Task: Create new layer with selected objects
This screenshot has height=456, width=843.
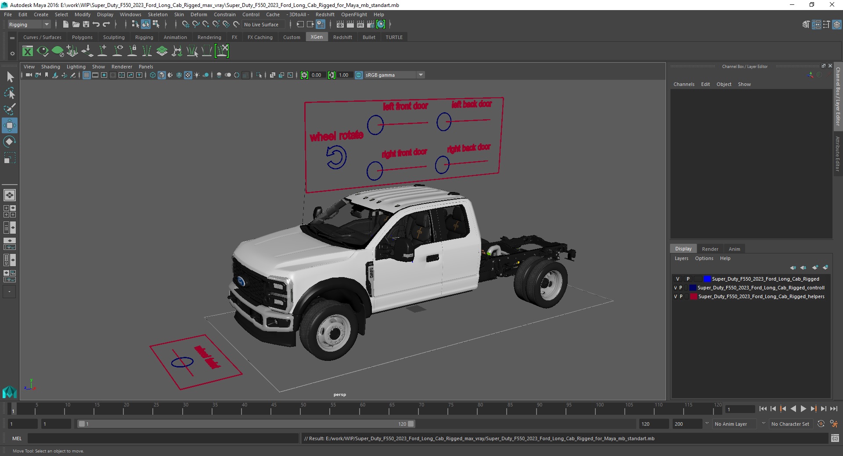Action: pos(825,267)
